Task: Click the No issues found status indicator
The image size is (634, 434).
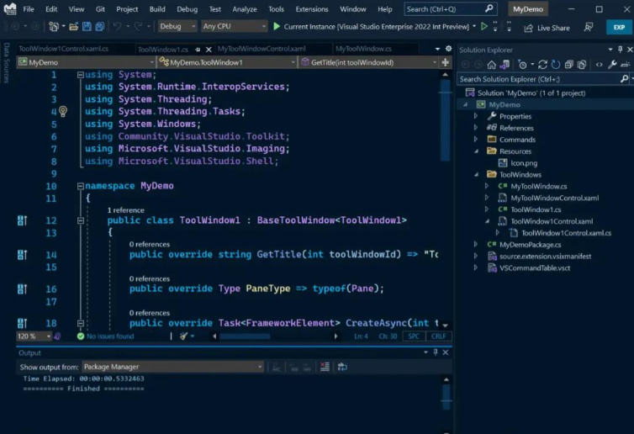Action: (106, 336)
